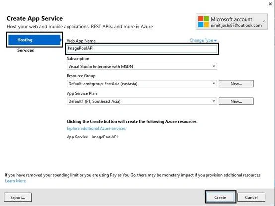Follow the Learn More link
The height and width of the screenshot is (206, 275).
[15, 181]
